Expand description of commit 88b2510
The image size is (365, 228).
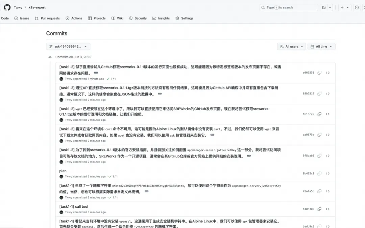160,94
